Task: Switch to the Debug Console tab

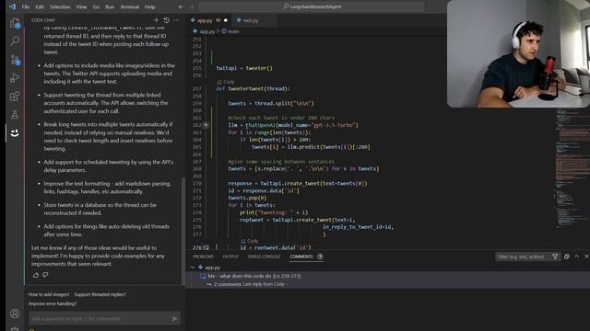Action: (265, 257)
